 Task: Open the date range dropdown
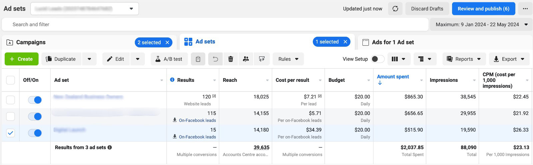coord(481,25)
